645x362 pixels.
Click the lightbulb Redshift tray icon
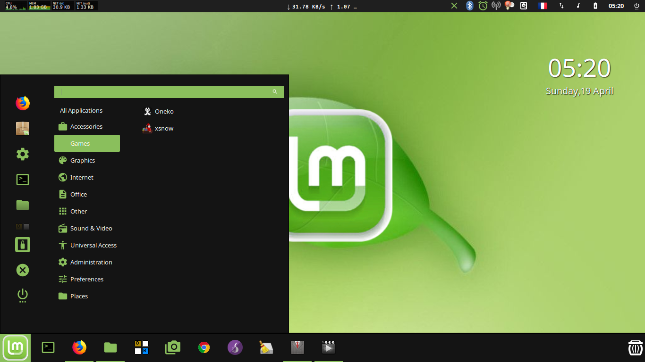coord(509,6)
